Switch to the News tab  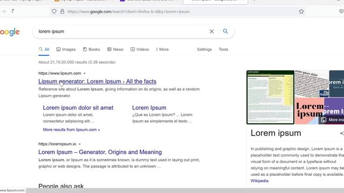point(115,49)
